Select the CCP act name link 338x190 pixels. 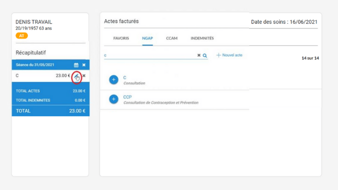[x=127, y=97]
